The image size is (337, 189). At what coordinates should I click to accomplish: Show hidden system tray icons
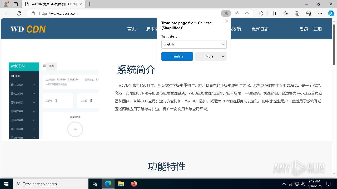point(284,184)
